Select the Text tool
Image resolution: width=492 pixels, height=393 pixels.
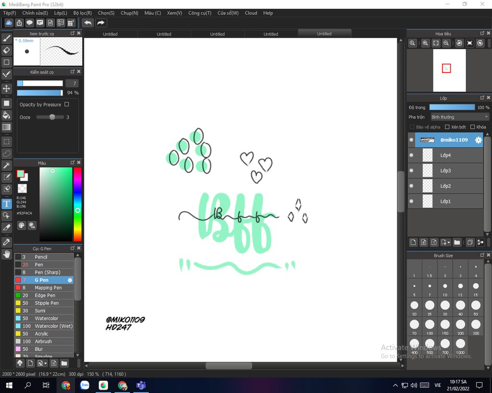click(x=6, y=204)
